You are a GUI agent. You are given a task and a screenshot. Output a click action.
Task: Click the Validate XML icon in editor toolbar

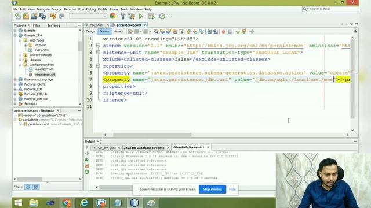[244, 32]
